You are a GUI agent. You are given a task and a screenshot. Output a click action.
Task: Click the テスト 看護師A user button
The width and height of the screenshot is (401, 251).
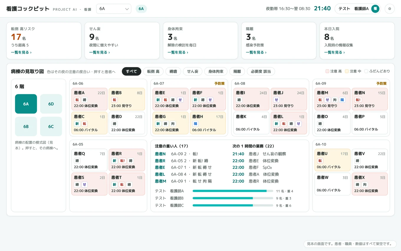(358, 9)
